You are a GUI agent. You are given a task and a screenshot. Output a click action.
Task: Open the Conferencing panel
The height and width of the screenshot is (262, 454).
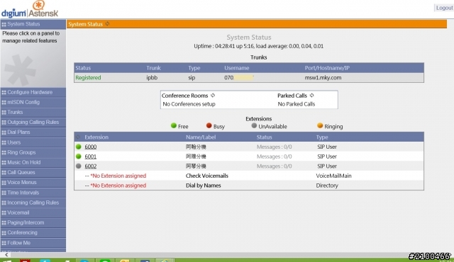(33, 232)
